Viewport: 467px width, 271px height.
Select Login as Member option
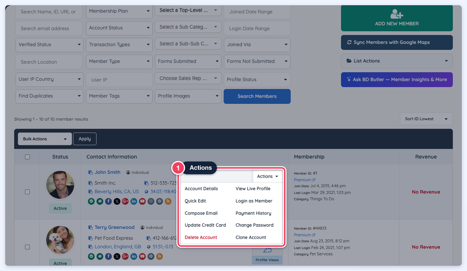[x=254, y=201]
